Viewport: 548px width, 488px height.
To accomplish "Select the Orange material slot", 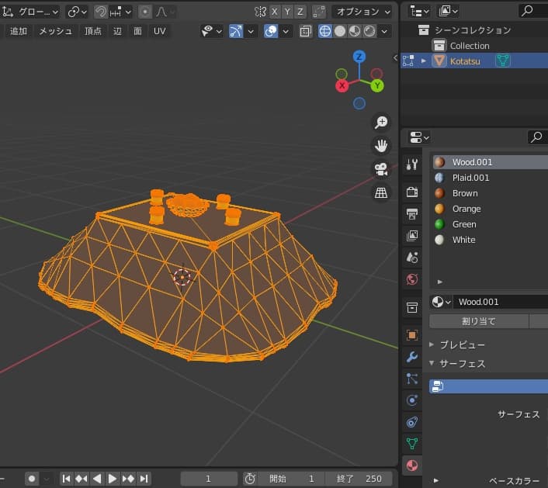I will click(x=466, y=209).
